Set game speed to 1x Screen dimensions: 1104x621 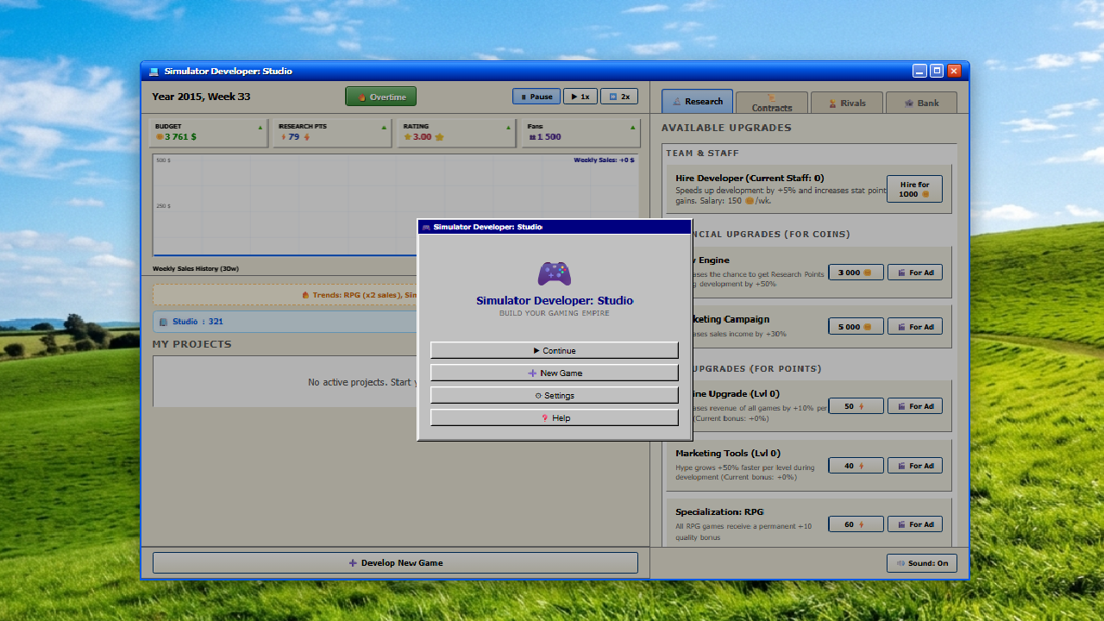(580, 97)
